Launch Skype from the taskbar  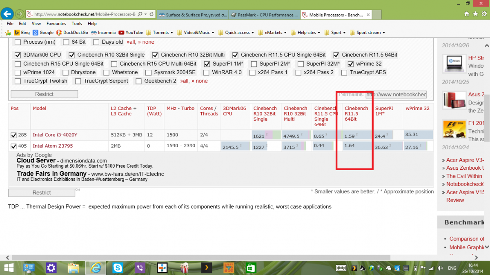pos(118,268)
